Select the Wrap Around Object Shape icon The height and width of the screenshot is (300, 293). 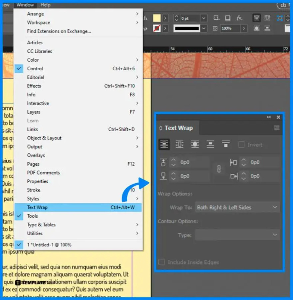pyautogui.click(x=195, y=144)
